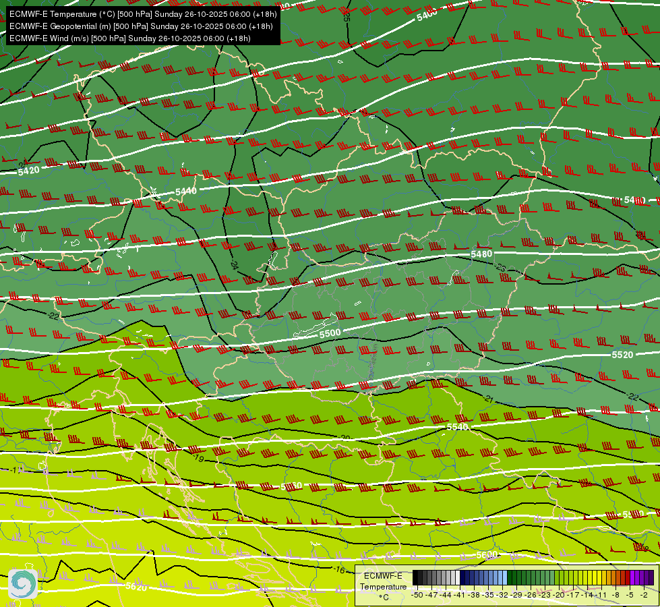
Task: Click the purple swatch above -5 in legend
Action: click(632, 578)
